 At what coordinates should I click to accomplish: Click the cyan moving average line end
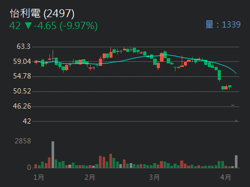[x=236, y=73]
